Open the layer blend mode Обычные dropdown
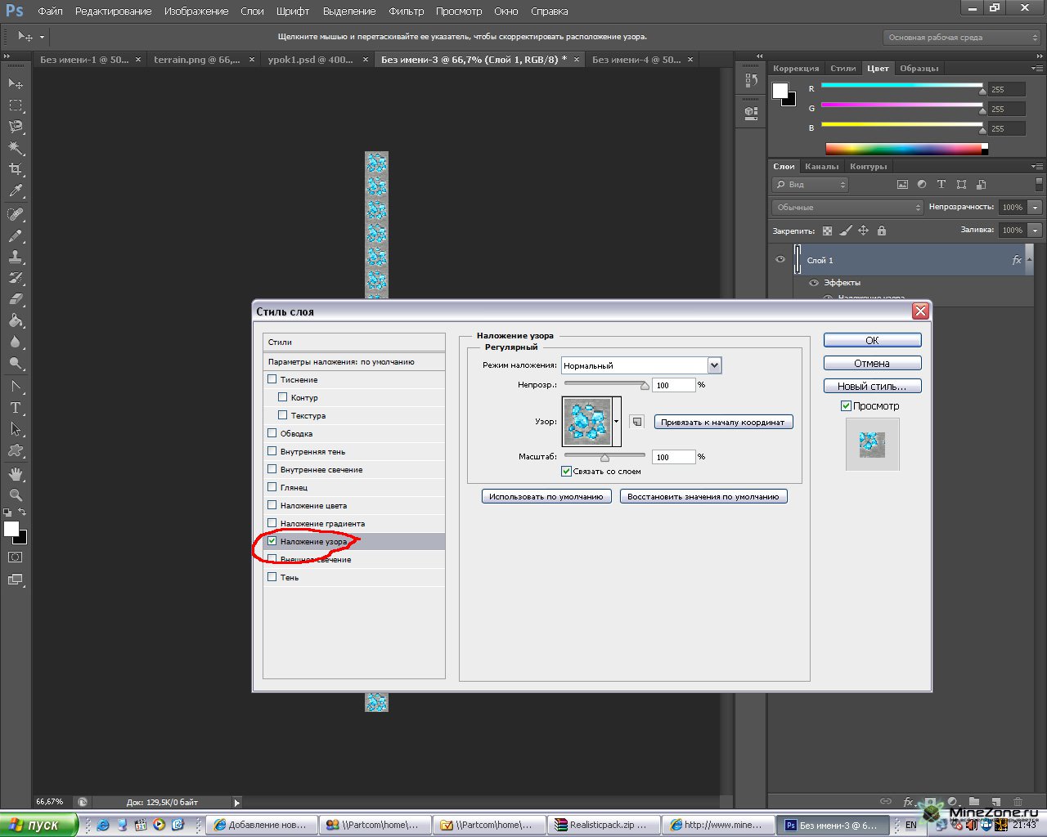Screen dimensions: 1047x837 (847, 208)
